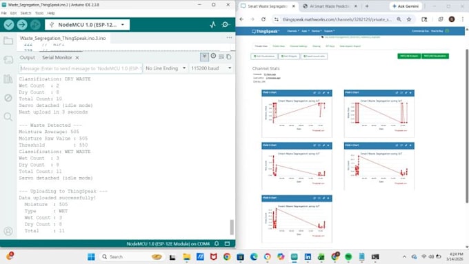Start debugging with the Debug toolbar button

(35, 25)
